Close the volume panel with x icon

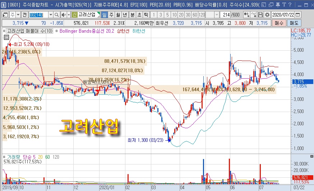pos(311,157)
